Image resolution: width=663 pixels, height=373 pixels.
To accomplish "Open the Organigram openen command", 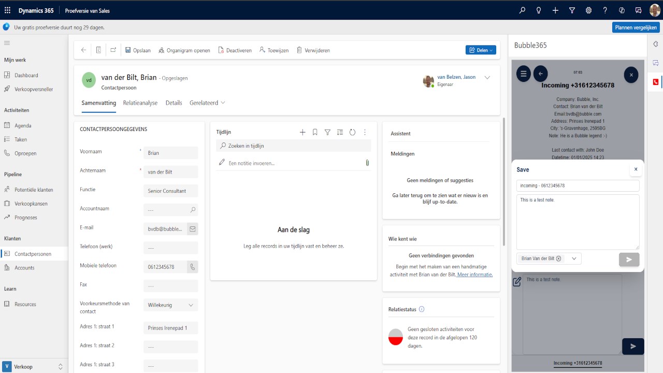I will pyautogui.click(x=184, y=50).
